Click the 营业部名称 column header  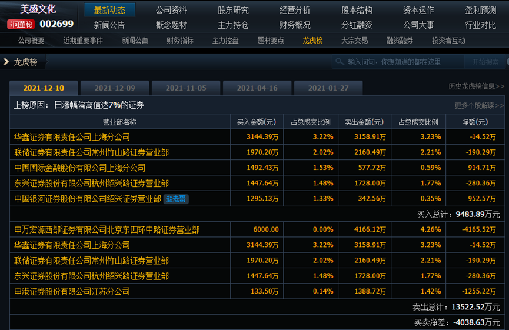(x=120, y=122)
